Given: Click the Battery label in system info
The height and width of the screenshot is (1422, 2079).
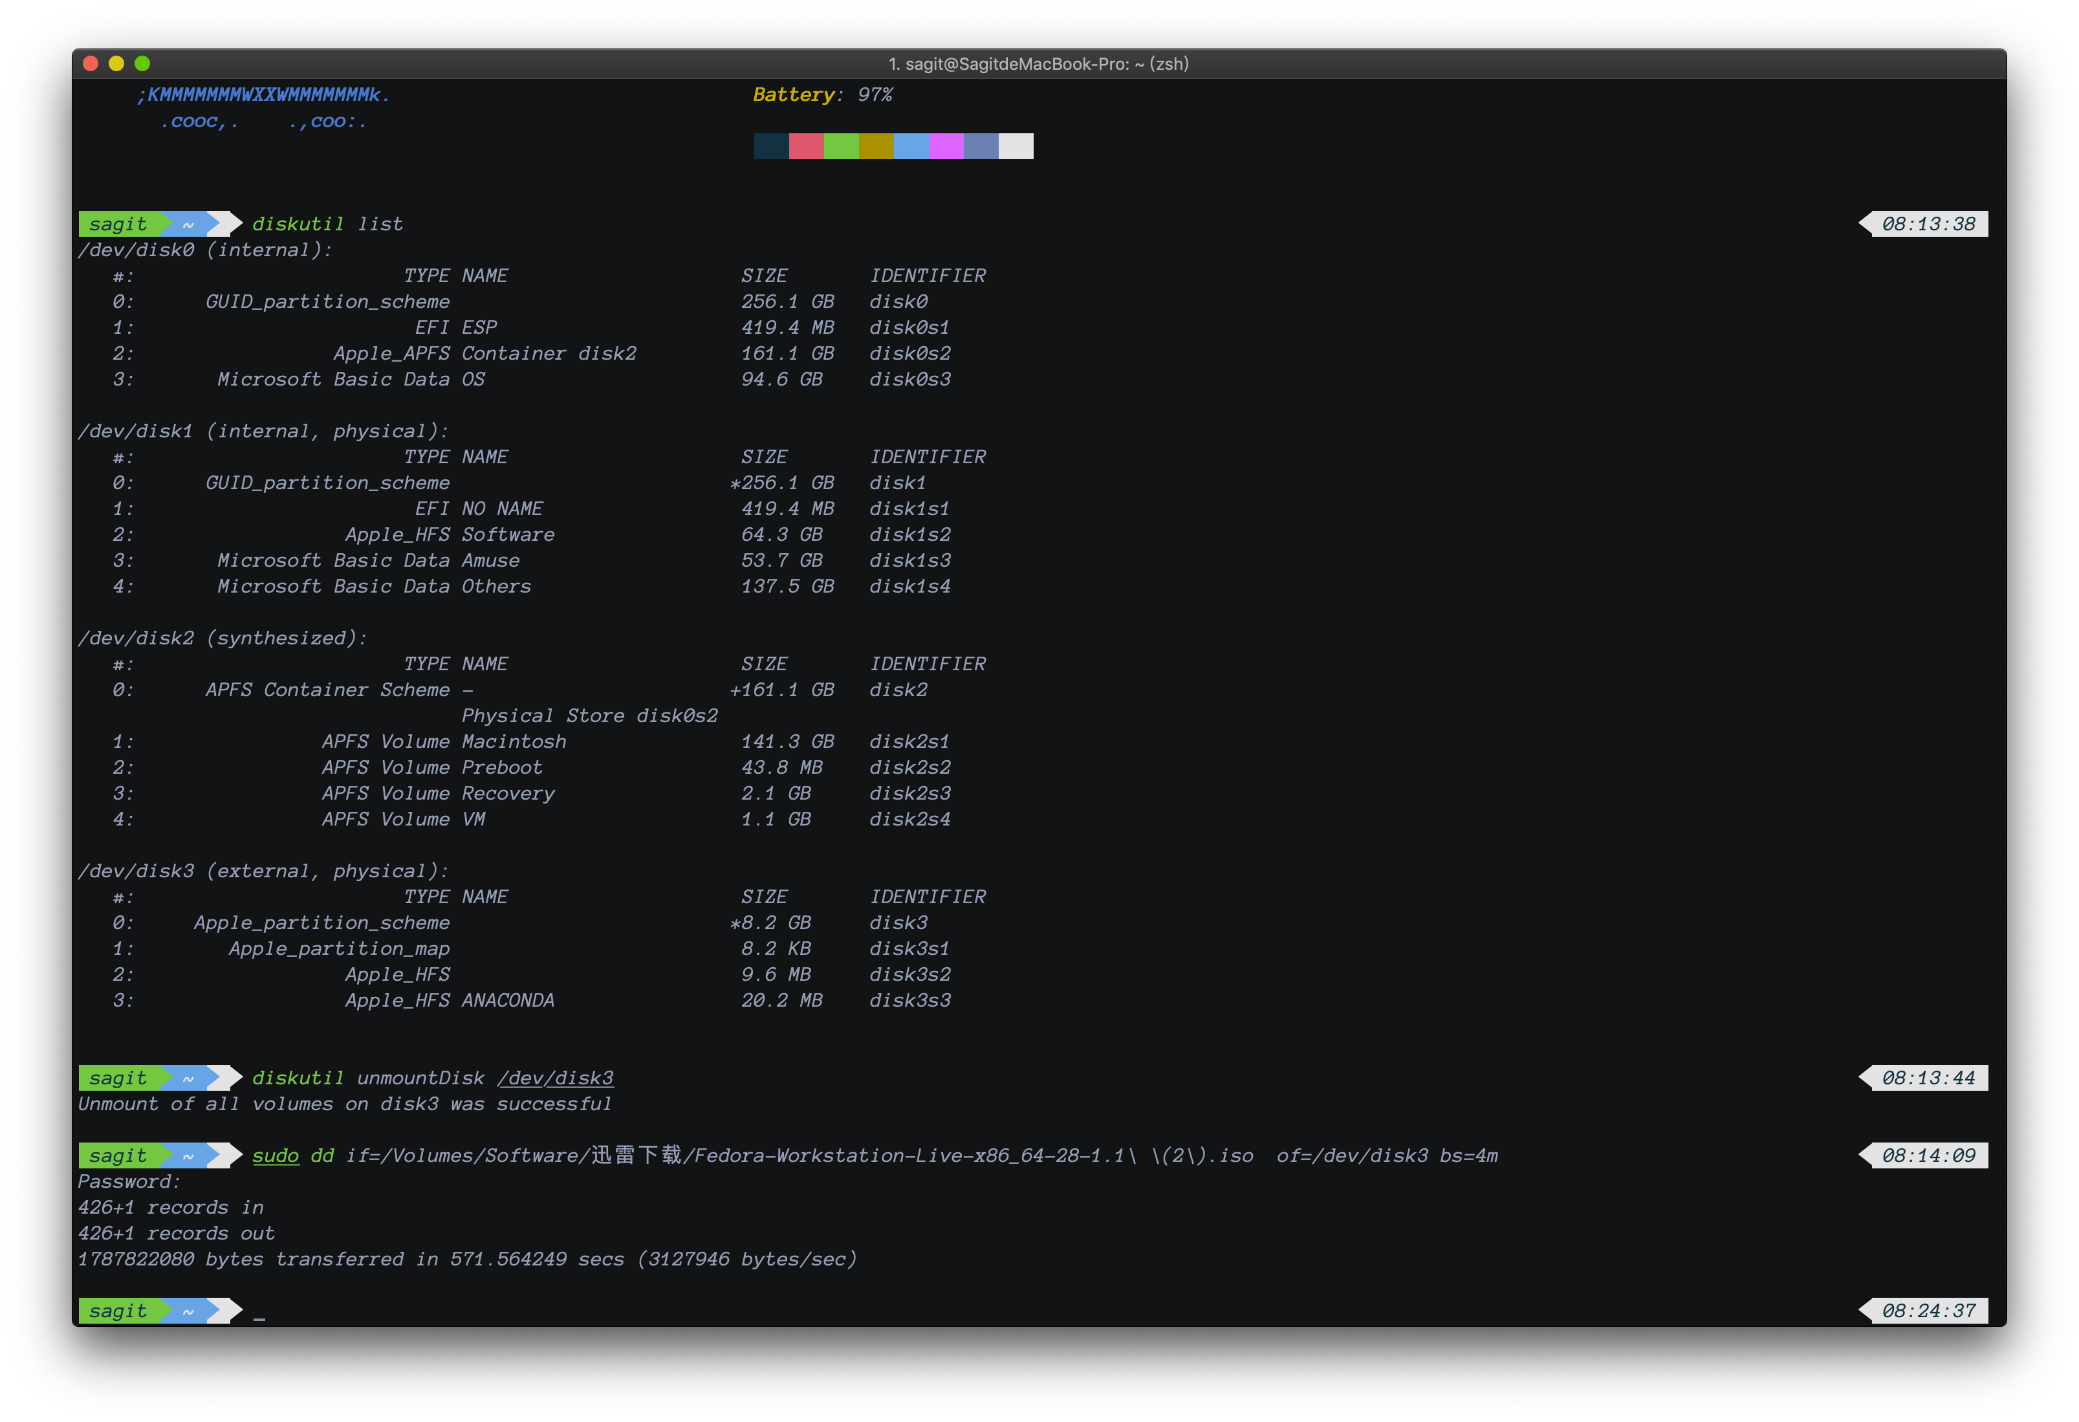Looking at the screenshot, I should 794,95.
